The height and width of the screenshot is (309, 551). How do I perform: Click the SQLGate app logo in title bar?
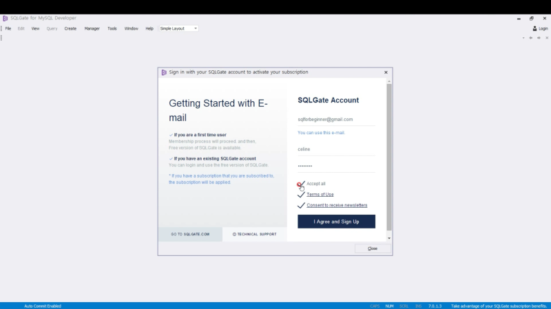coord(5,19)
